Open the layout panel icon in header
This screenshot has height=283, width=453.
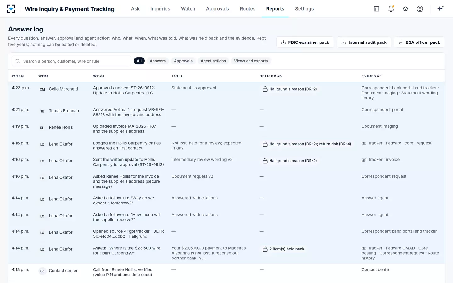click(377, 9)
